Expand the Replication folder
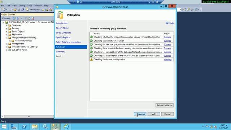The width and height of the screenshot is (231, 130). pyautogui.click(x=6, y=35)
